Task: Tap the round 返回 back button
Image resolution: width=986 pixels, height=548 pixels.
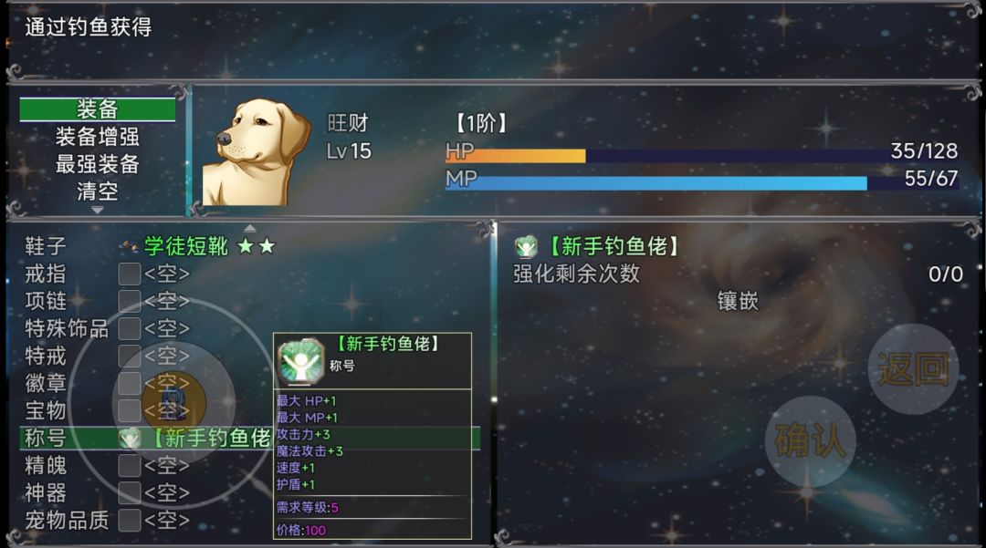Action: [913, 369]
